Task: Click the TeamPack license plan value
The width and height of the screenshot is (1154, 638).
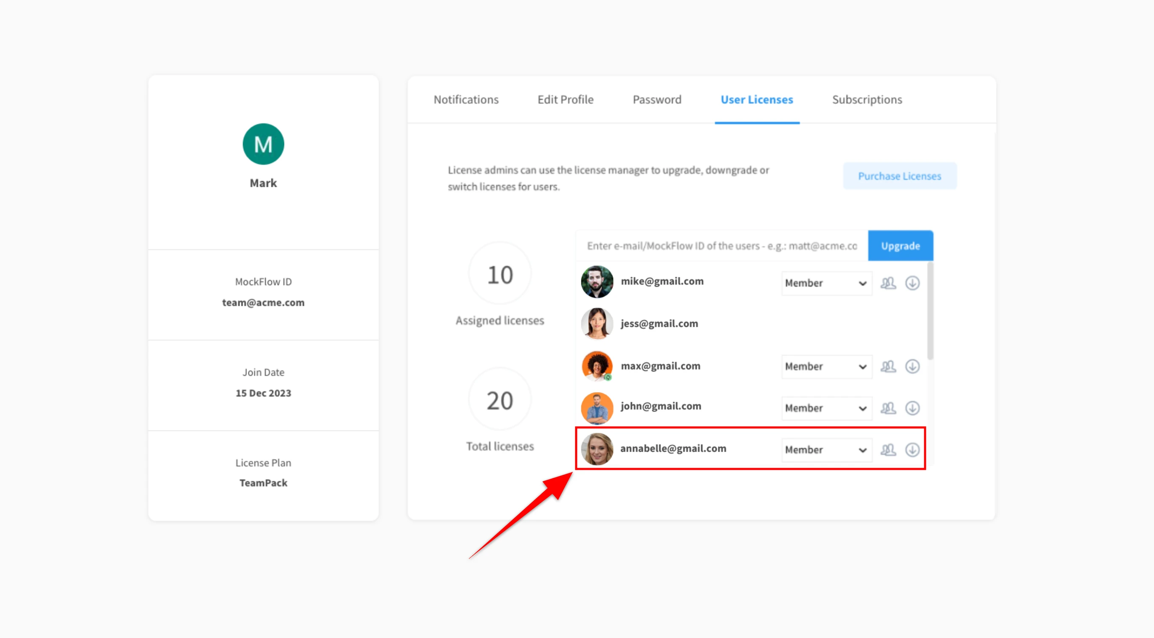Action: coord(263,483)
